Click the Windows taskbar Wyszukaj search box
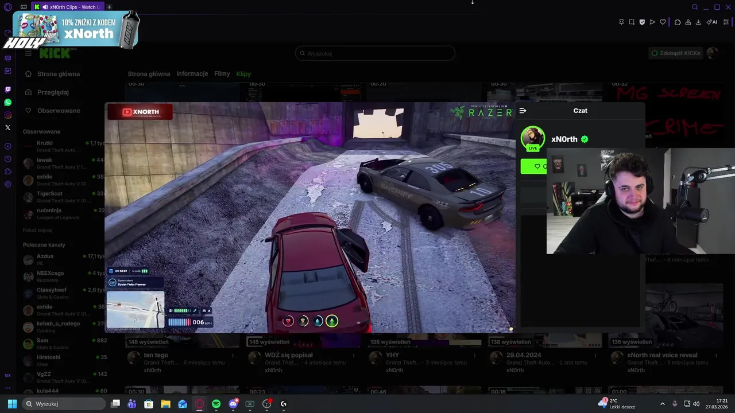This screenshot has width=735, height=413. point(63,404)
